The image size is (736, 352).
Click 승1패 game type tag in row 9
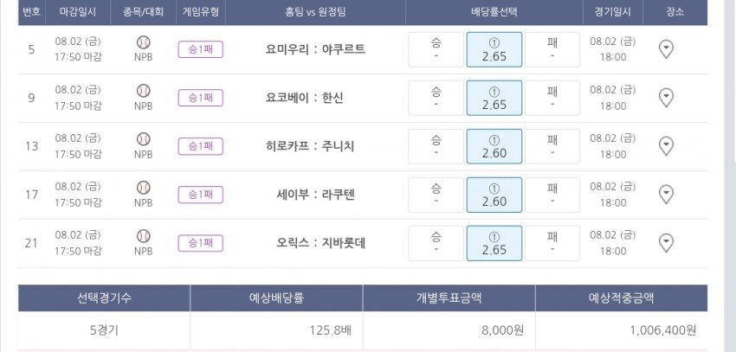pyautogui.click(x=201, y=98)
